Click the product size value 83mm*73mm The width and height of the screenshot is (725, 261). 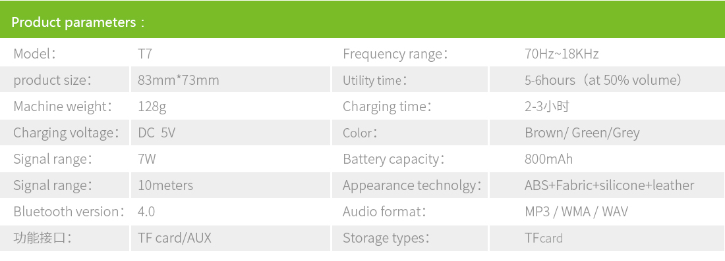[x=179, y=80]
